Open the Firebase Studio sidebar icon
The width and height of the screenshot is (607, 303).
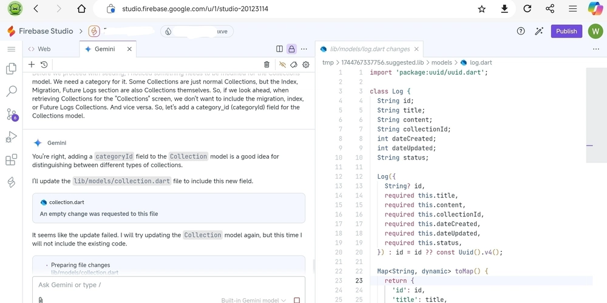point(11,182)
